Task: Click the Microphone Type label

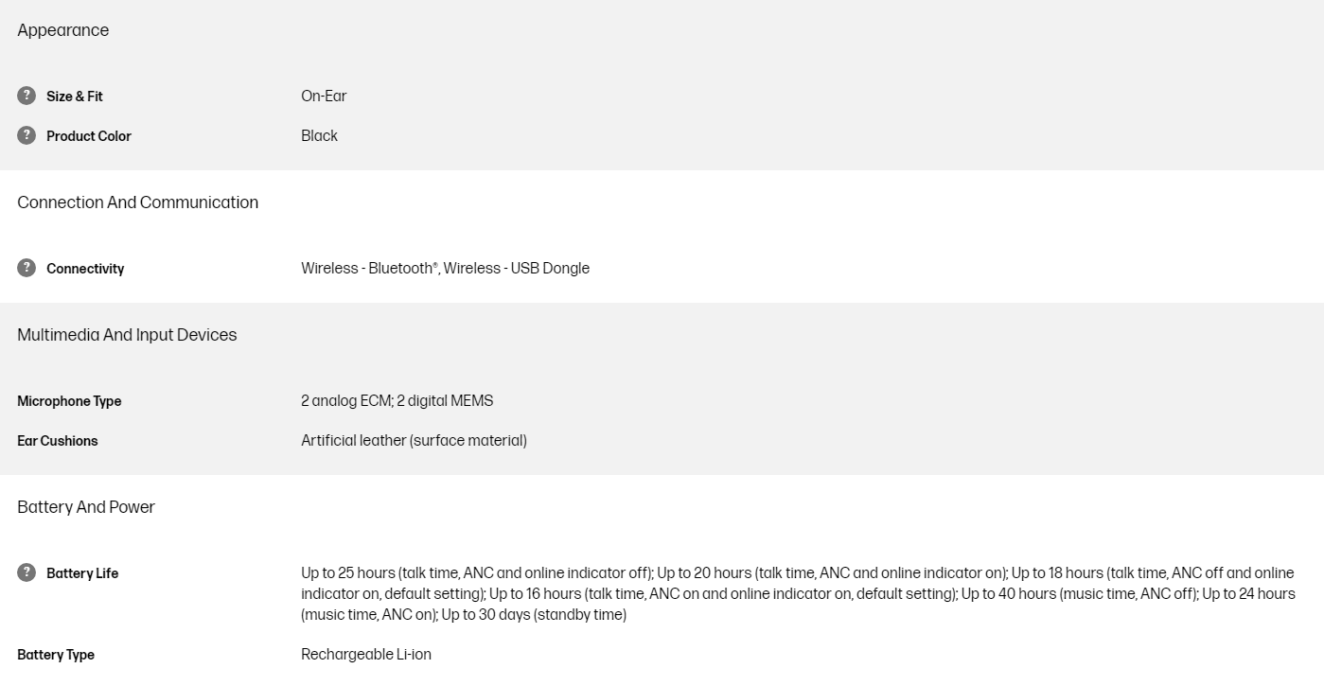Action: [69, 401]
